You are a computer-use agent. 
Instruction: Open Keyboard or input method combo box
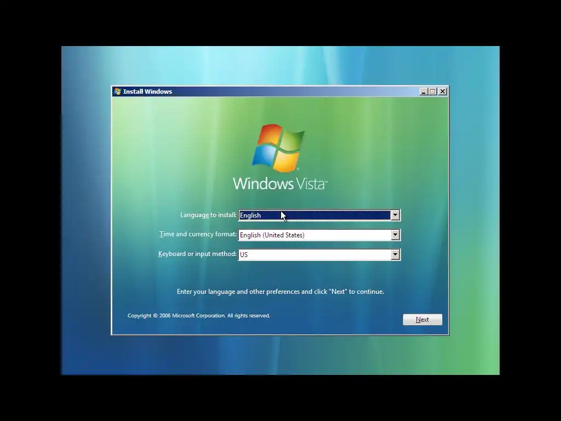pyautogui.click(x=319, y=254)
